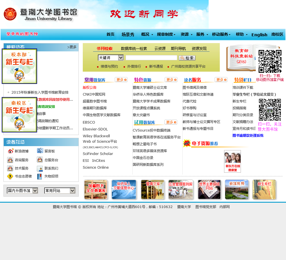The image size is (286, 260).
Task: Click the search keyword input field
Action: pyautogui.click(x=151, y=58)
